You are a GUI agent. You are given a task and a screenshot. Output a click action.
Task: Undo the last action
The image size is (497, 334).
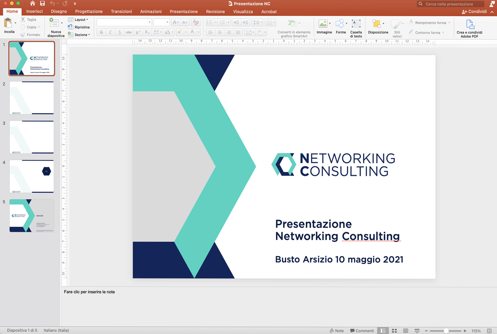(x=52, y=4)
